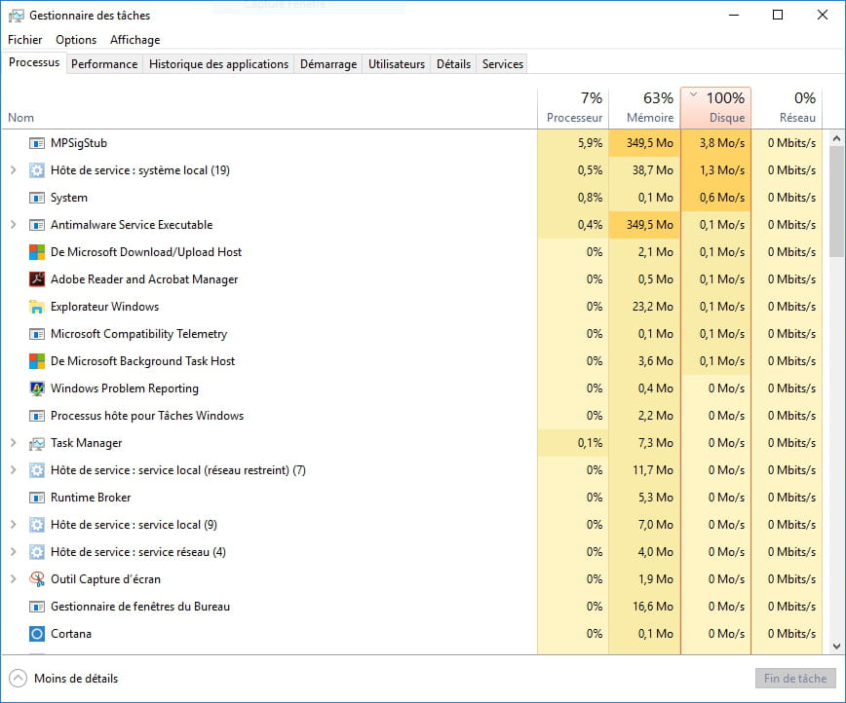
Task: Click the gear icon for Hôte de service : système local (19)
Action: 37,170
